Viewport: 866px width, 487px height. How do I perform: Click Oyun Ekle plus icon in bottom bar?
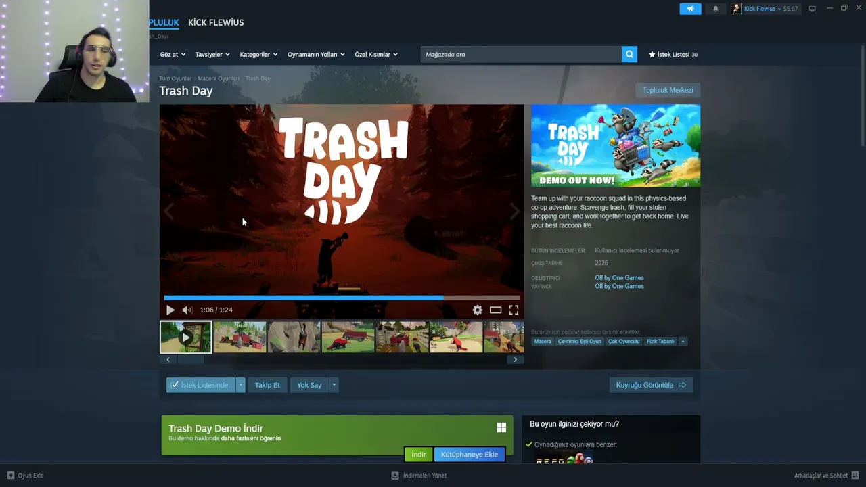coord(10,476)
